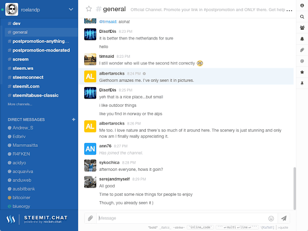308x231 pixels.
Task: Open the room info icon
Action: 302,5
